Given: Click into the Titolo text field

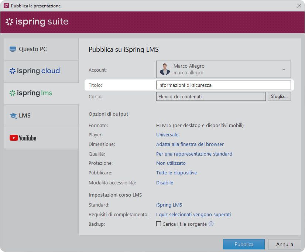Looking at the screenshot, I should pyautogui.click(x=223, y=85).
